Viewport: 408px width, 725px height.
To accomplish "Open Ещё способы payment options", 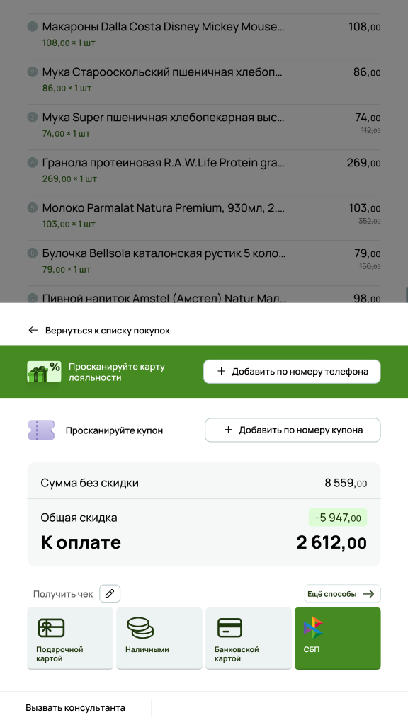I will [x=342, y=594].
